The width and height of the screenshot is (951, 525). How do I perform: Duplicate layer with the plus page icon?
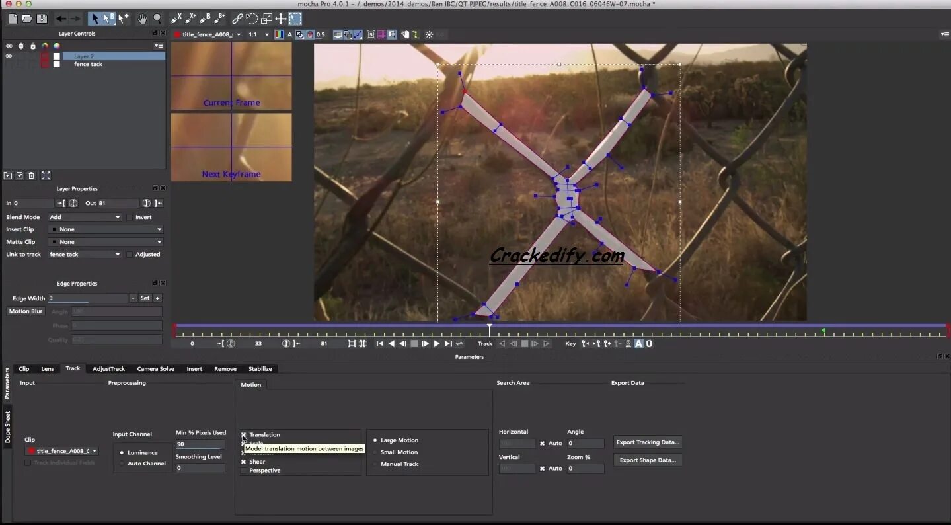tap(20, 175)
